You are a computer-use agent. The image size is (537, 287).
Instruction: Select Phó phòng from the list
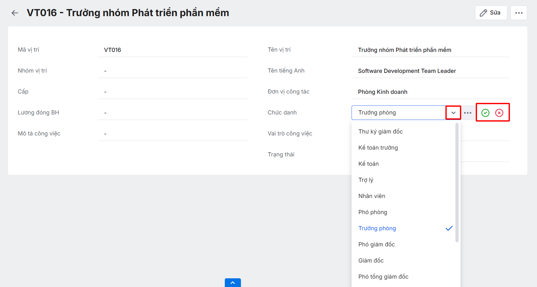pos(373,212)
